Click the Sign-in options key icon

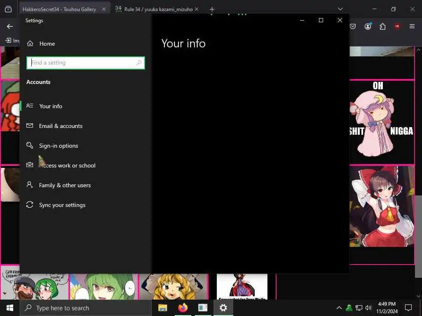pos(30,145)
